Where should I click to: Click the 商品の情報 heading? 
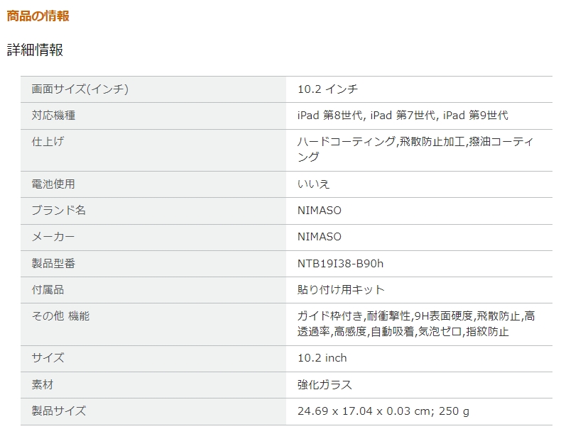tap(38, 16)
